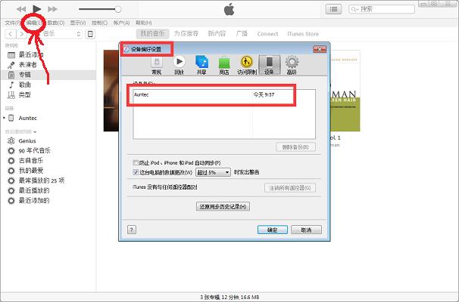459x302 pixels.
Task: Switch to 为你推荐 tab
Action: [186, 34]
